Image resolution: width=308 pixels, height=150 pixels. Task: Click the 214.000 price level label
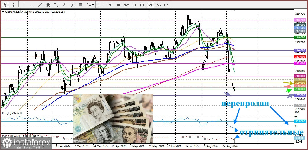(x=300, y=50)
